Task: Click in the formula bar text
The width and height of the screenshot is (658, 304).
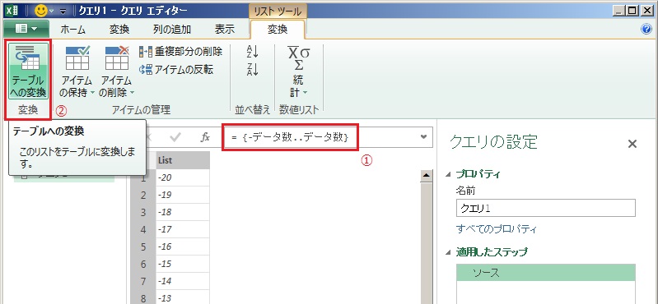Action: [290, 137]
